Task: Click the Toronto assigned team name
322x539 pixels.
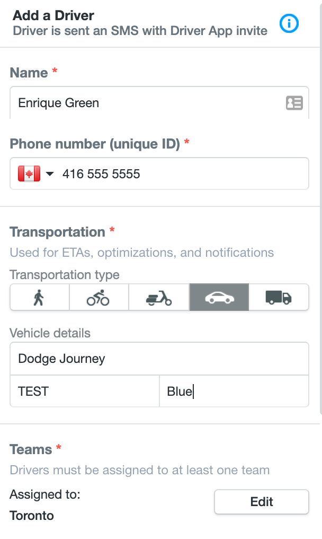Action: (32, 516)
